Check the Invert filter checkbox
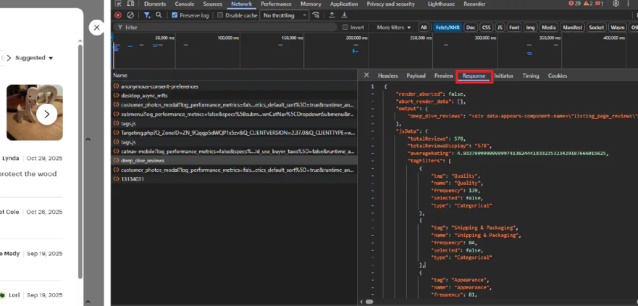 coord(345,27)
